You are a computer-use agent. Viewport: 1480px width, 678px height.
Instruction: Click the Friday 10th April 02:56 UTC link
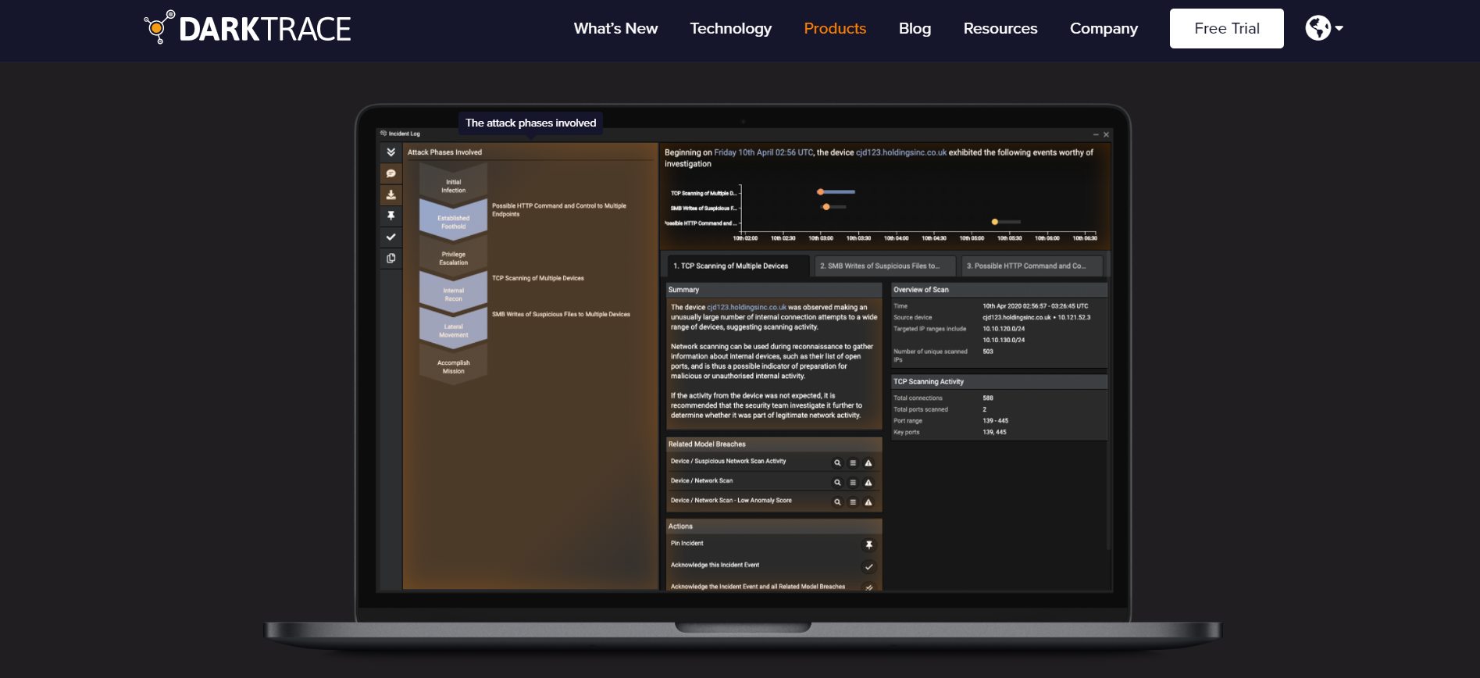(764, 152)
